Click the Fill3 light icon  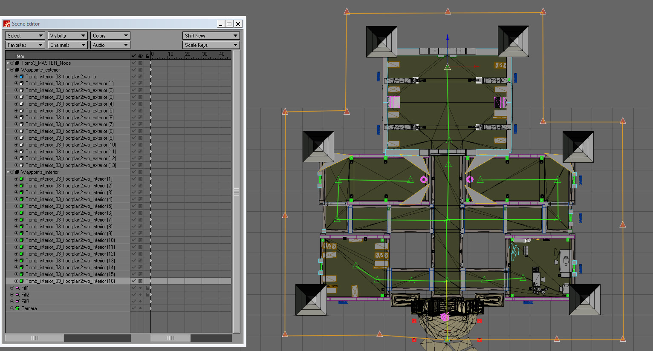(17, 302)
